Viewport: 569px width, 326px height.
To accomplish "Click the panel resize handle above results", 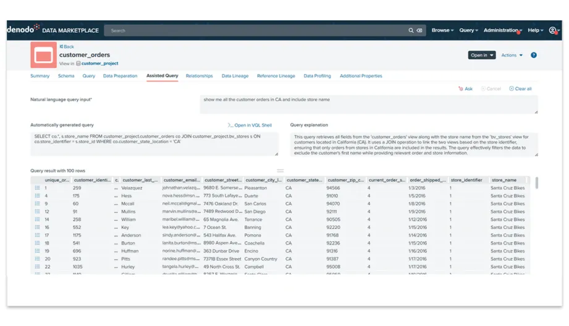I will pyautogui.click(x=280, y=171).
